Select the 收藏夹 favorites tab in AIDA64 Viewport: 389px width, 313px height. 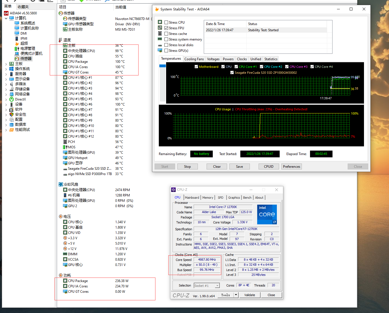click(x=23, y=7)
